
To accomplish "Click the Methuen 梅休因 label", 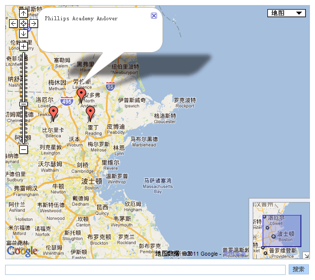I will (x=57, y=86).
